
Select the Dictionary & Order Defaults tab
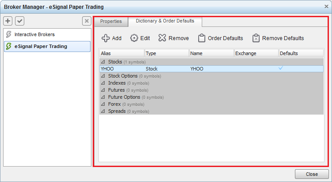[x=165, y=21]
